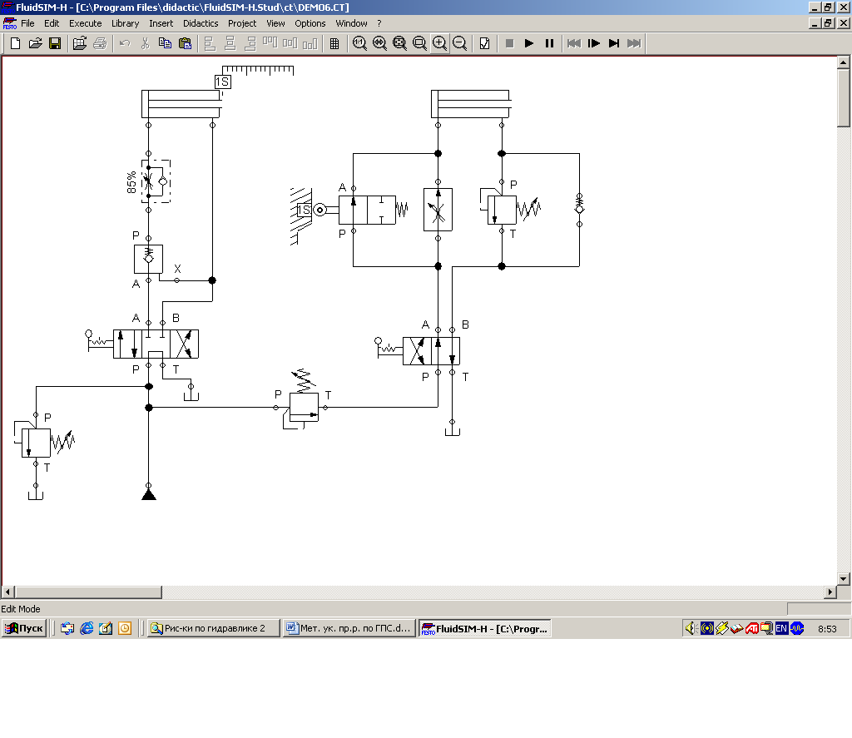Toggle the grid display icon
Image resolution: width=852 pixels, height=738 pixels.
pos(334,43)
